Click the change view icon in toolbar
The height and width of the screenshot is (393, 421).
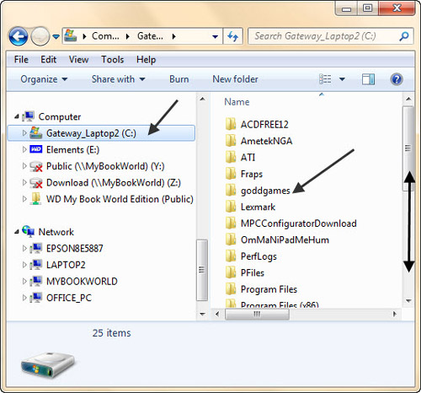(325, 79)
